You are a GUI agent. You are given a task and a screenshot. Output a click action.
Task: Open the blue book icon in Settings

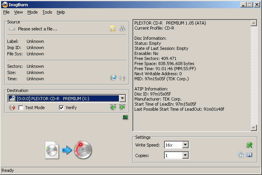point(249,155)
